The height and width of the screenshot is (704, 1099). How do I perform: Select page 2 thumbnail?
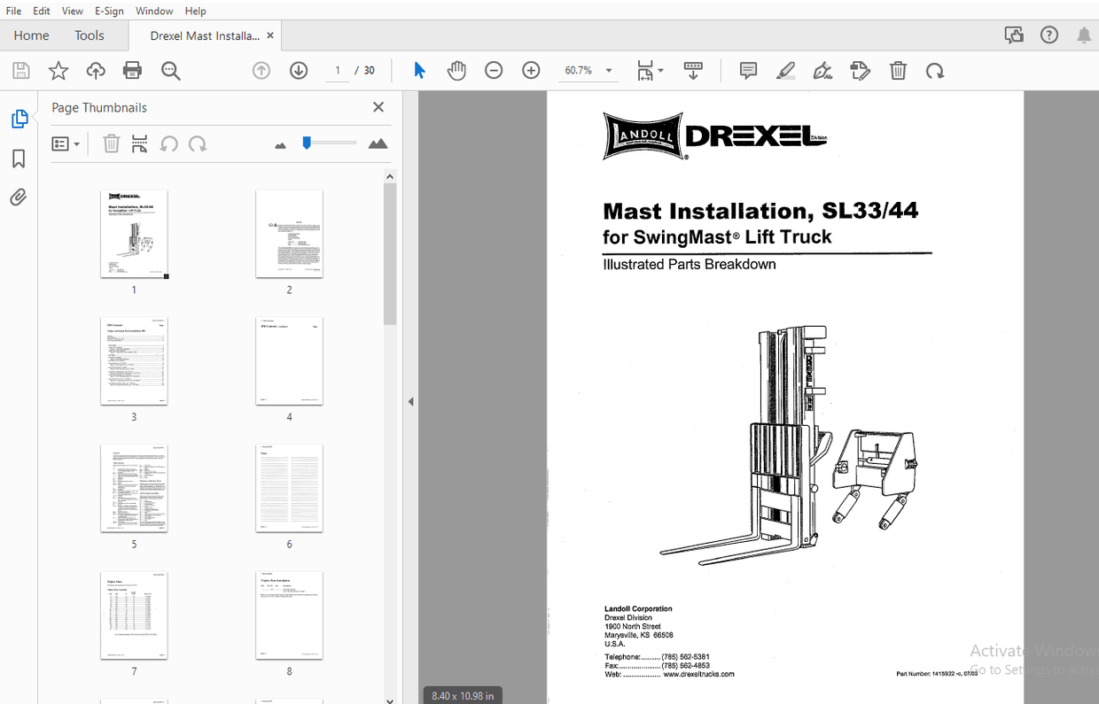[x=289, y=234]
